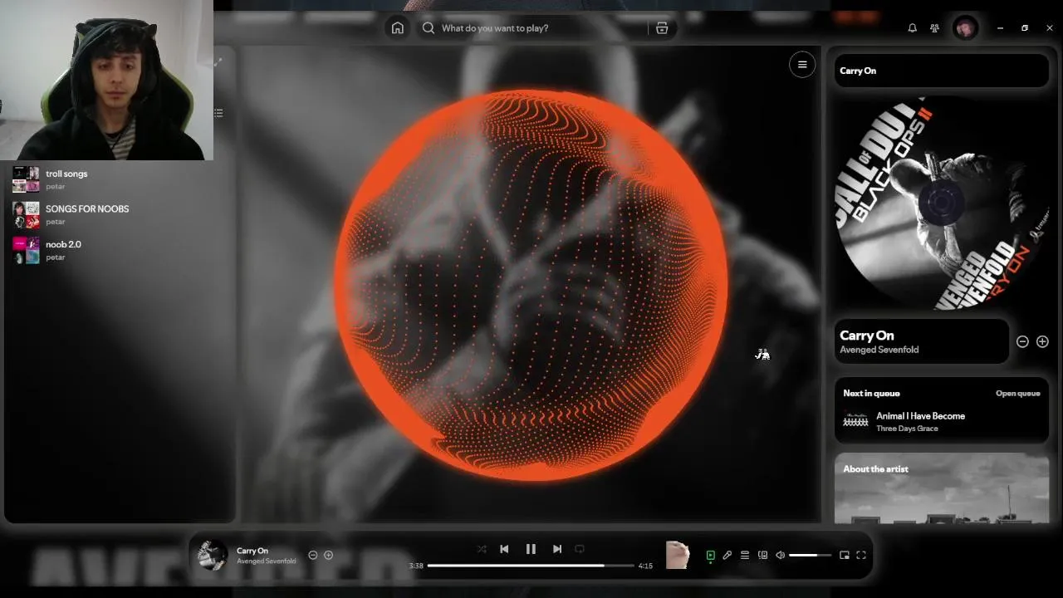Enter full screen mode icon
1063x598 pixels.
(x=861, y=556)
